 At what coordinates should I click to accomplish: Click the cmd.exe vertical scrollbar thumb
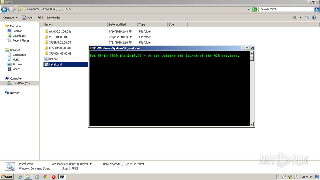click(x=252, y=58)
